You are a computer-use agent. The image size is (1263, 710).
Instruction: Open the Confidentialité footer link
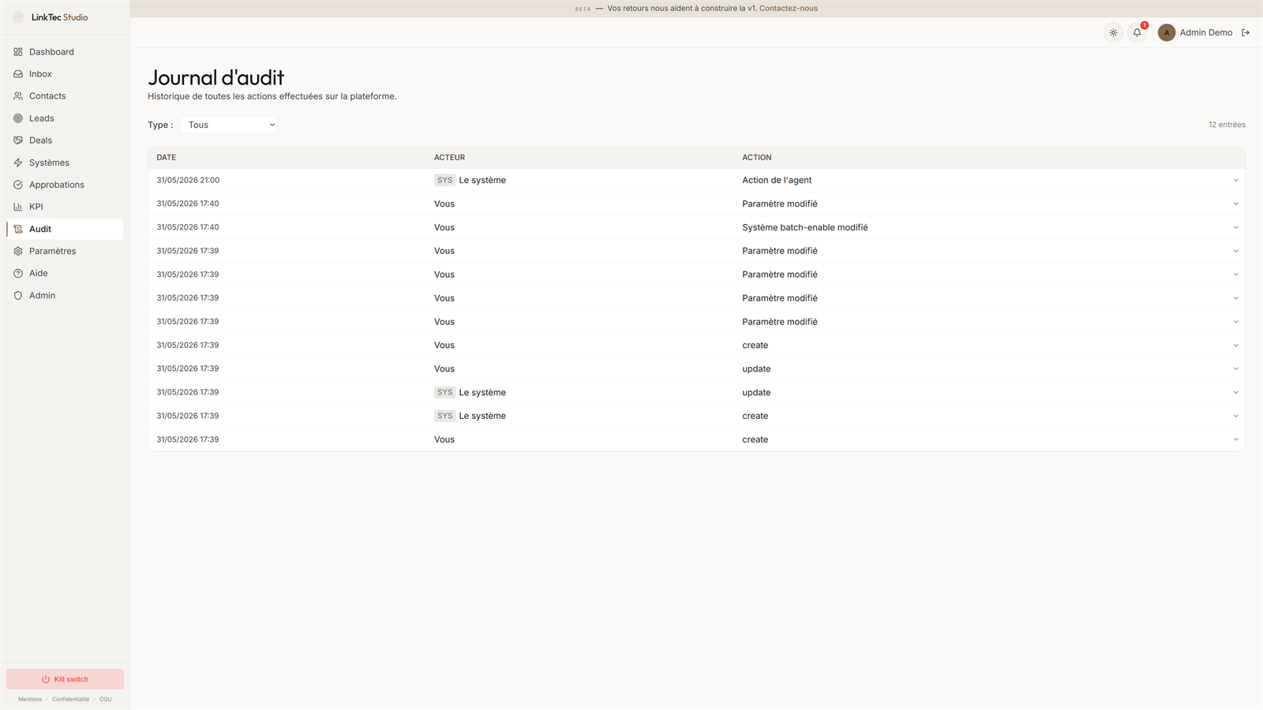tap(70, 700)
